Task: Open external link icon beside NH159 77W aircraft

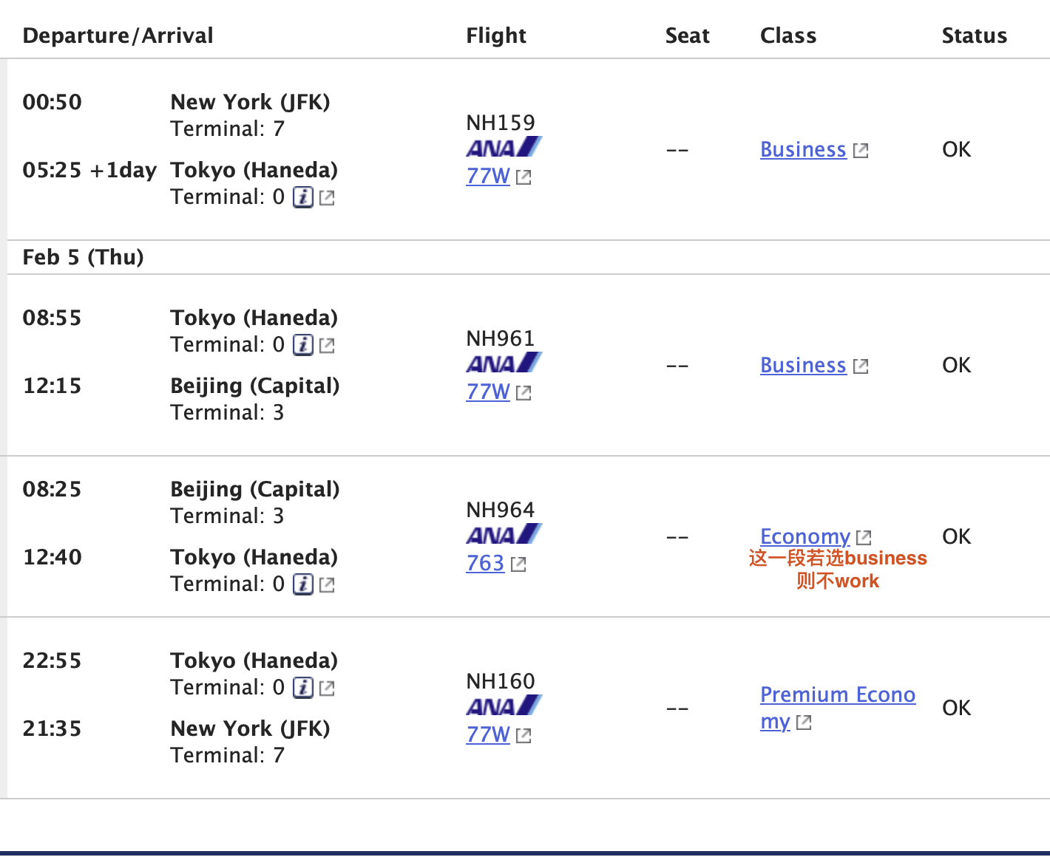Action: click(x=524, y=177)
